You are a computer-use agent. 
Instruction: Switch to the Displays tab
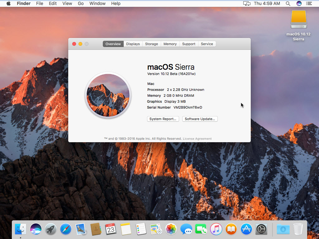[x=133, y=44]
